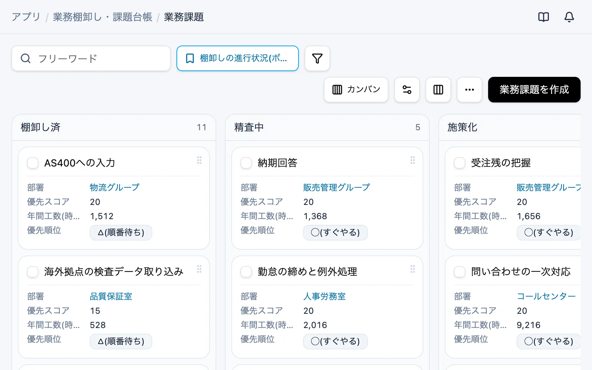The width and height of the screenshot is (592, 370).
Task: Open 品質保証室 department link
Action: click(111, 296)
